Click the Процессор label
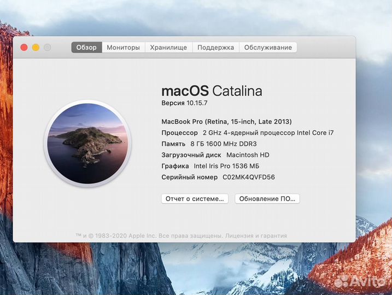This screenshot has height=295, width=392. (179, 133)
